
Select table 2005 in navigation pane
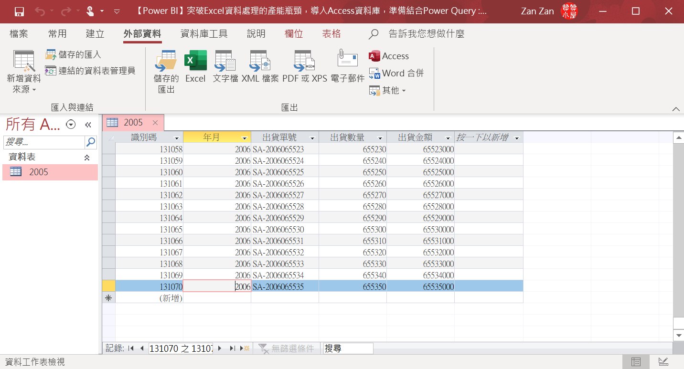(50, 172)
